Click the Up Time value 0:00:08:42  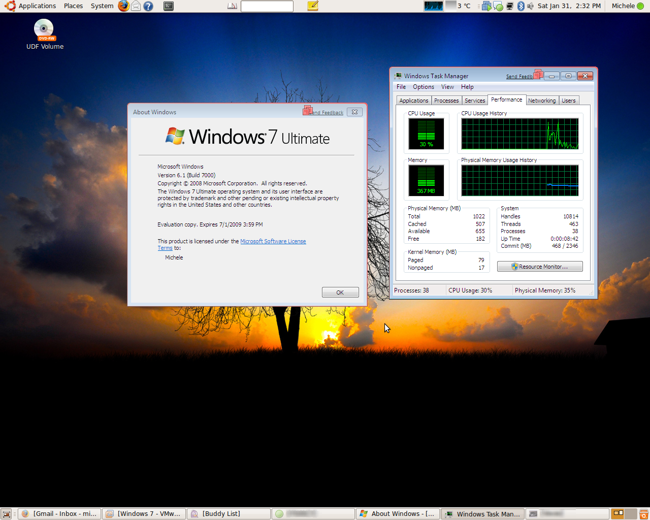[x=564, y=239]
